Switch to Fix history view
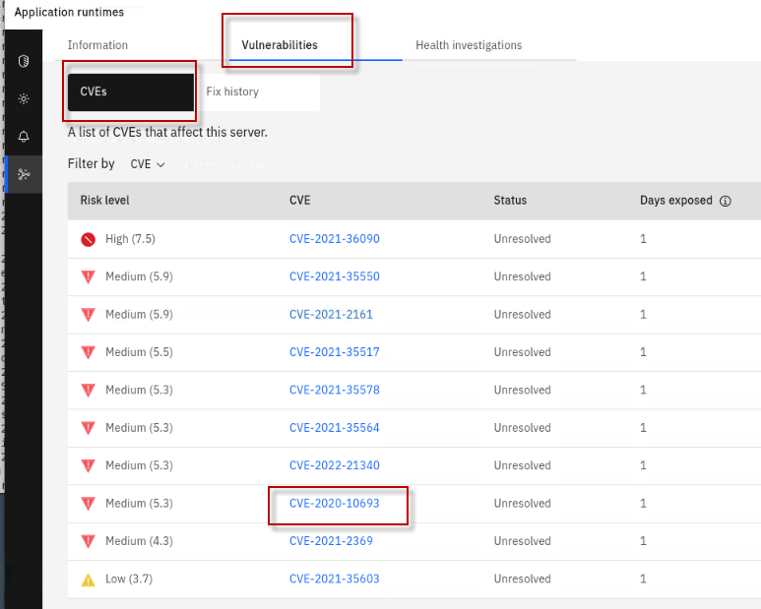 [x=232, y=91]
